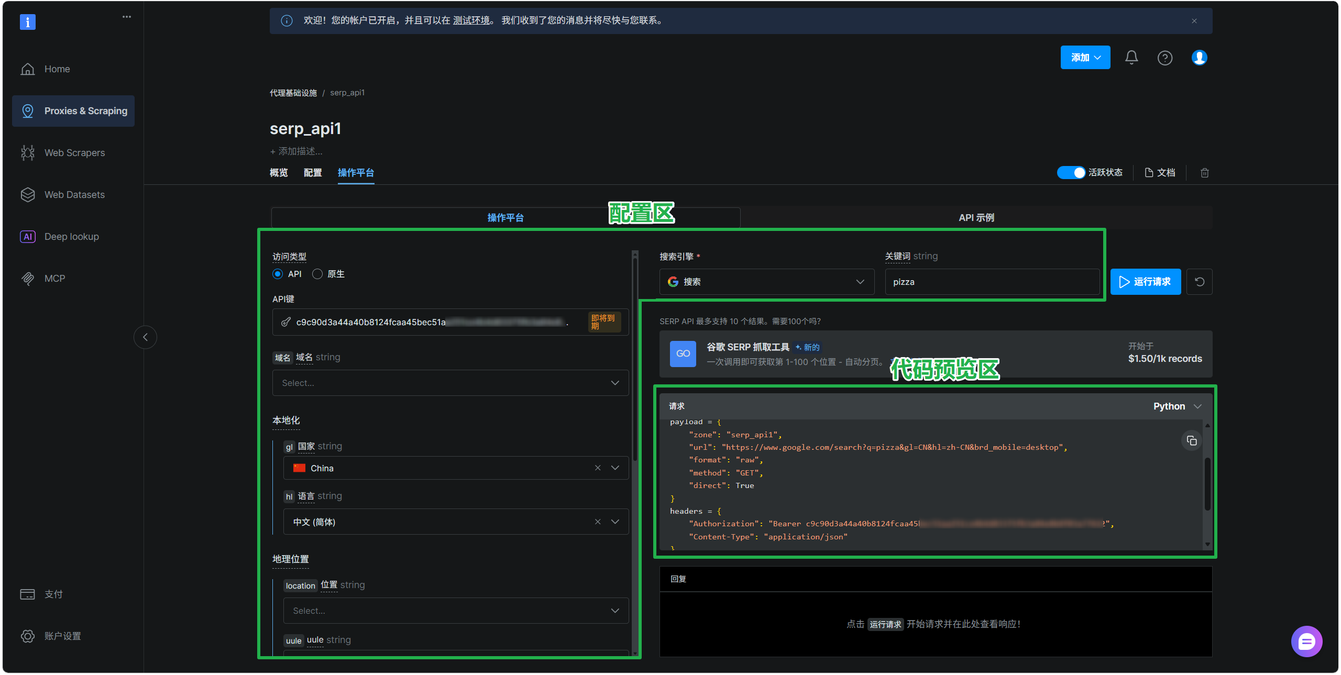Open the 测试环境 link in banner
This screenshot has height=675, width=1341.
point(471,20)
